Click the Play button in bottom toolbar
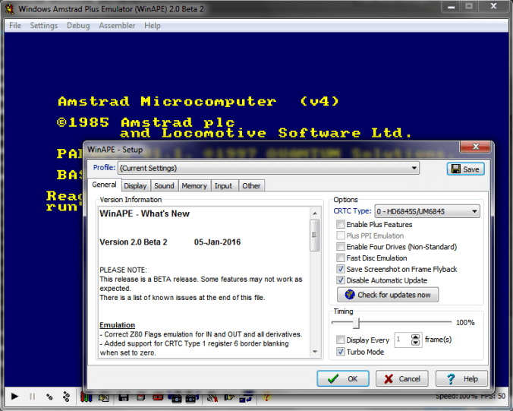This screenshot has height=411, width=513. pyautogui.click(x=14, y=397)
